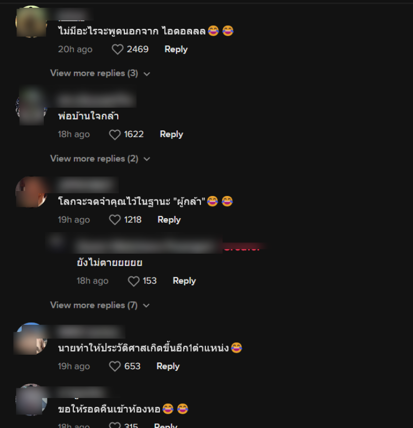Open blurred username above 1622-like comment
This screenshot has width=413, height=428.
point(96,99)
